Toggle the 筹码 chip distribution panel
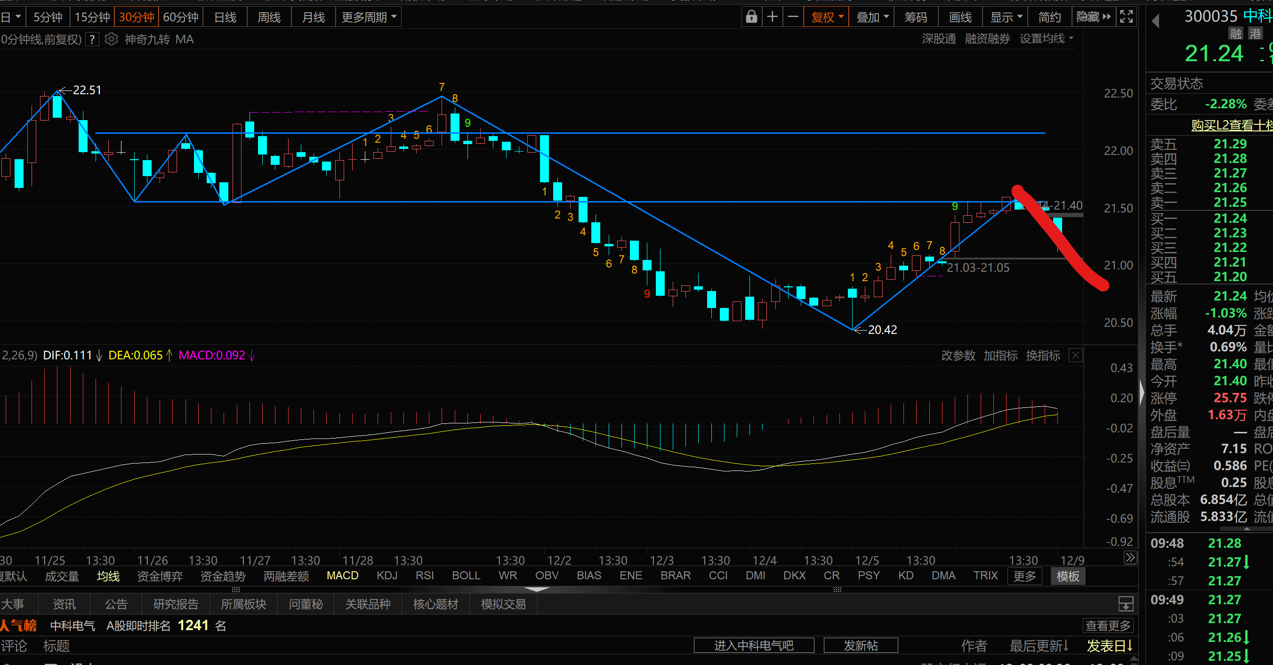The height and width of the screenshot is (665, 1273). point(916,17)
